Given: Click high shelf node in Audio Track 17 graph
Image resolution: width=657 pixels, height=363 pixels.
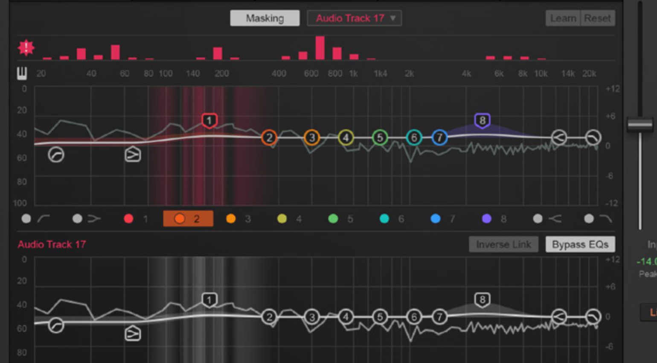Looking at the screenshot, I should [559, 317].
